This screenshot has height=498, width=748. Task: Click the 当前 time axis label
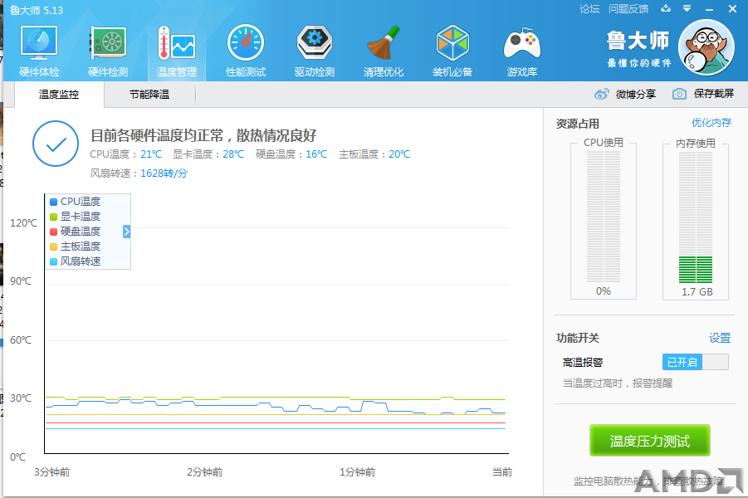pos(502,472)
